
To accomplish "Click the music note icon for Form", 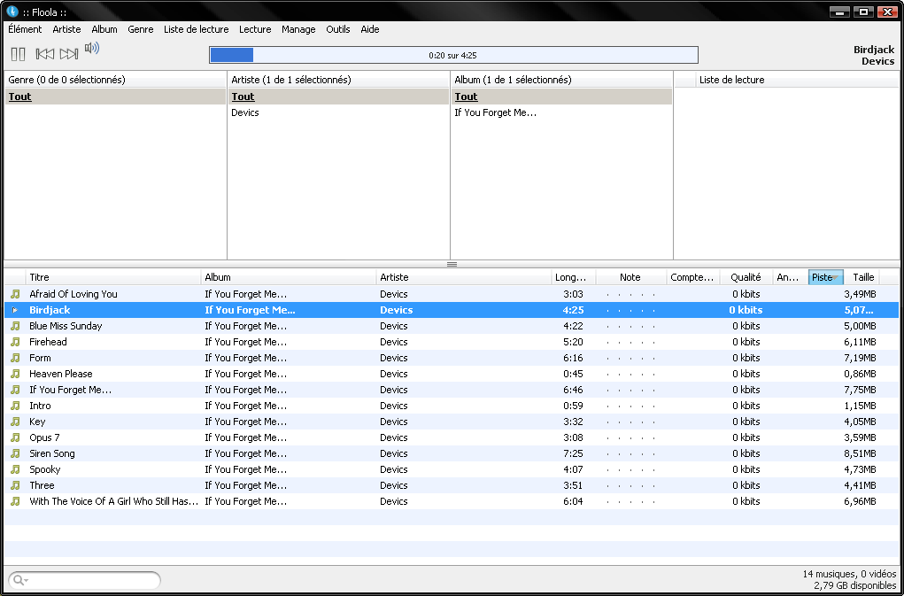I will 16,358.
